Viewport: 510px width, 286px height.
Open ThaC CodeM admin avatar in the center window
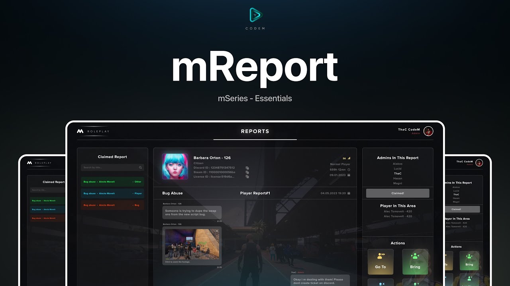(x=428, y=131)
